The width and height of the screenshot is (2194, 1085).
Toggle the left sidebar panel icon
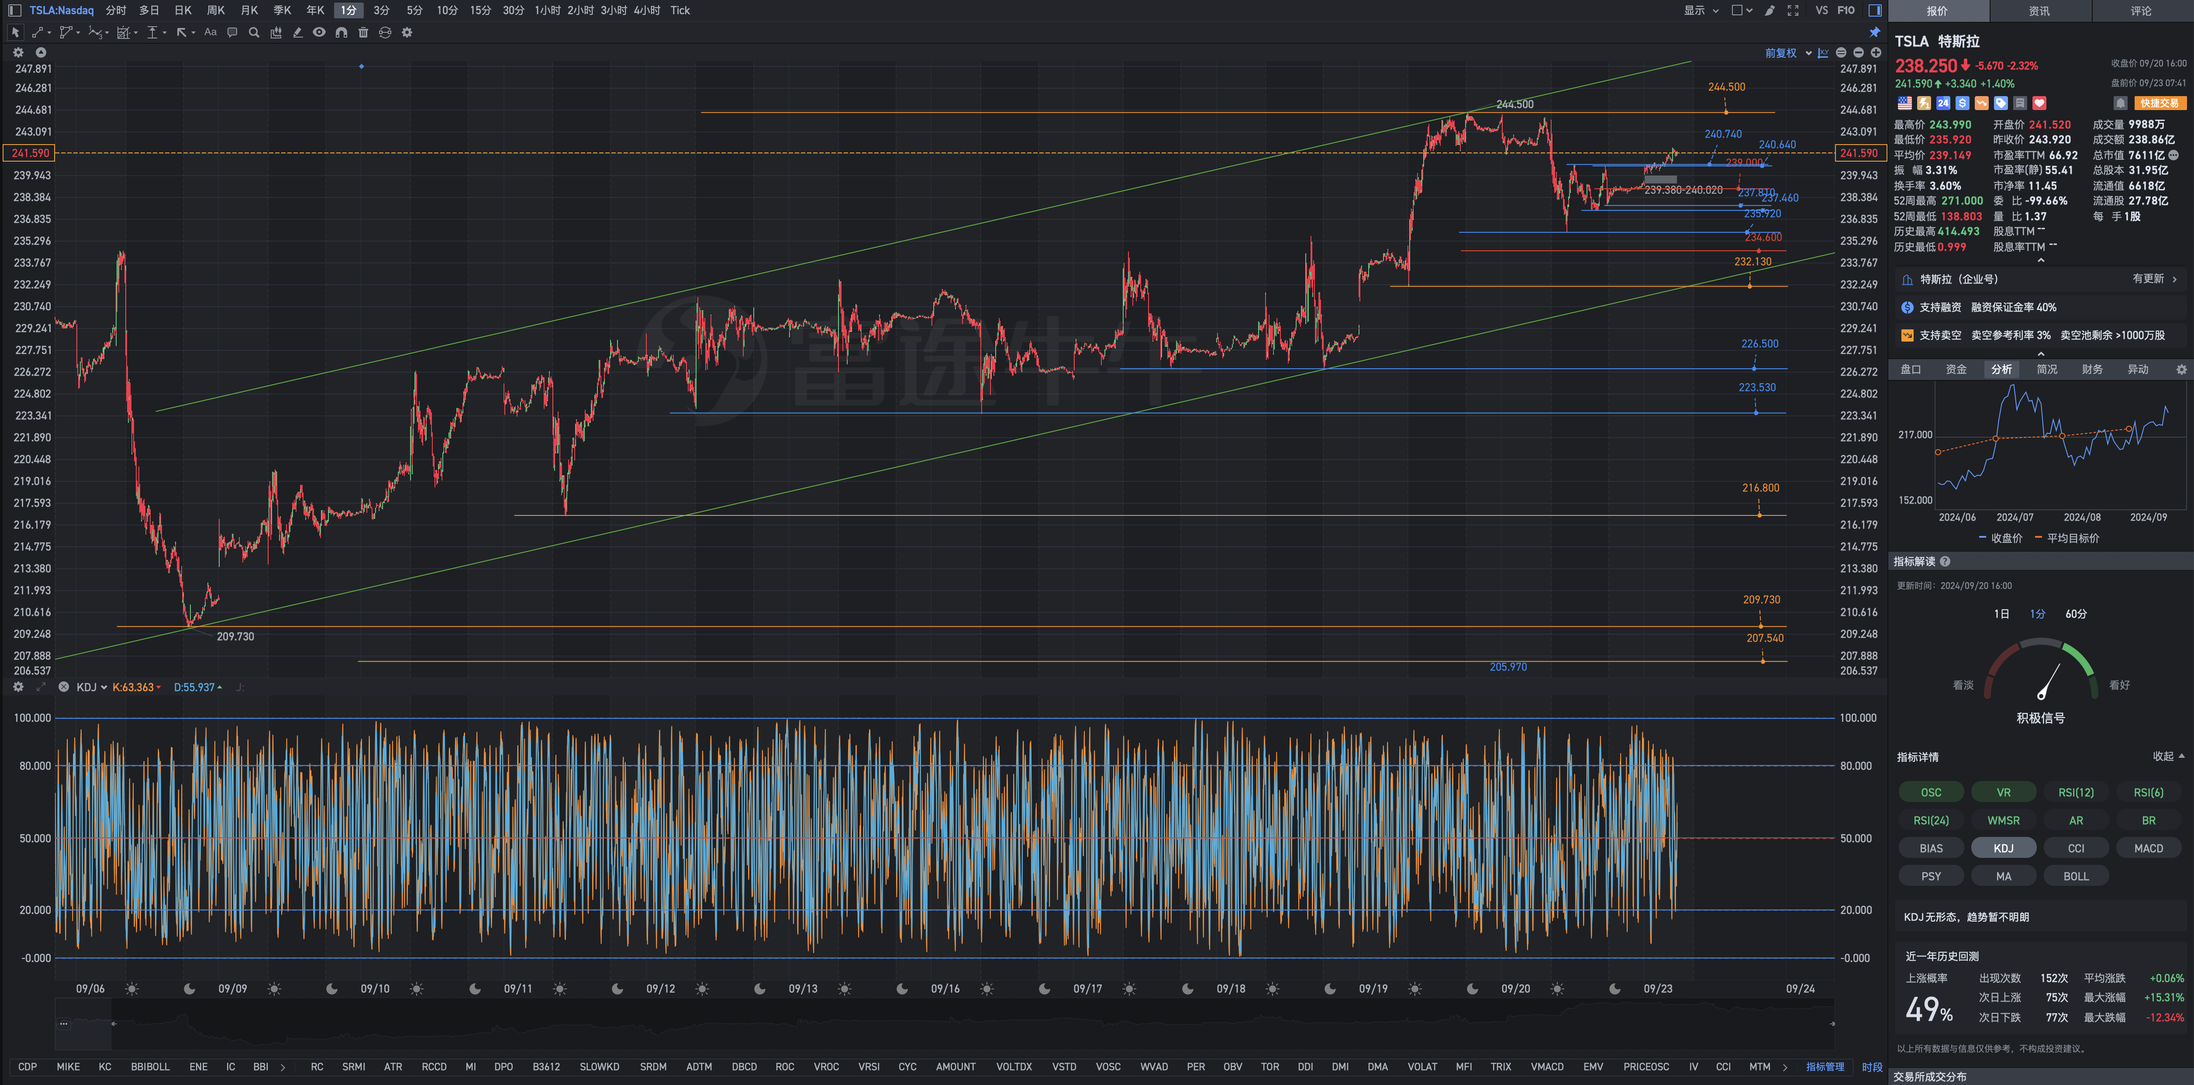pyautogui.click(x=14, y=10)
